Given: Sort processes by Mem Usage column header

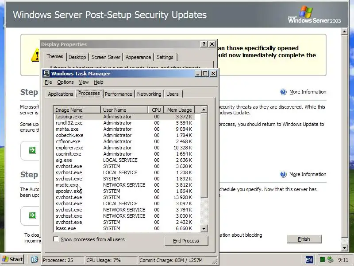Looking at the screenshot, I should coord(179,110).
